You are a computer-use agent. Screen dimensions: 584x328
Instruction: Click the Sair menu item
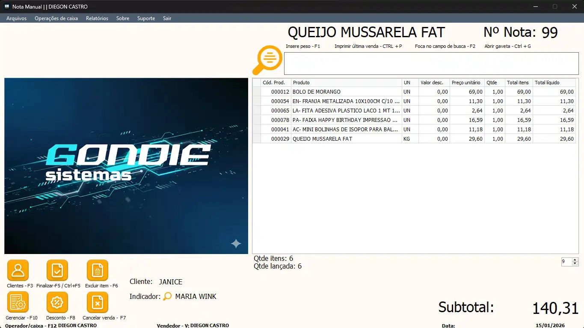(x=167, y=18)
